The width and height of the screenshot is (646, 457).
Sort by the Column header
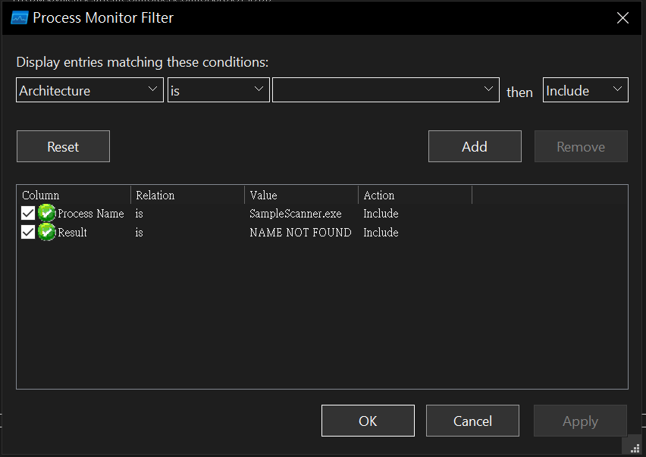point(74,195)
